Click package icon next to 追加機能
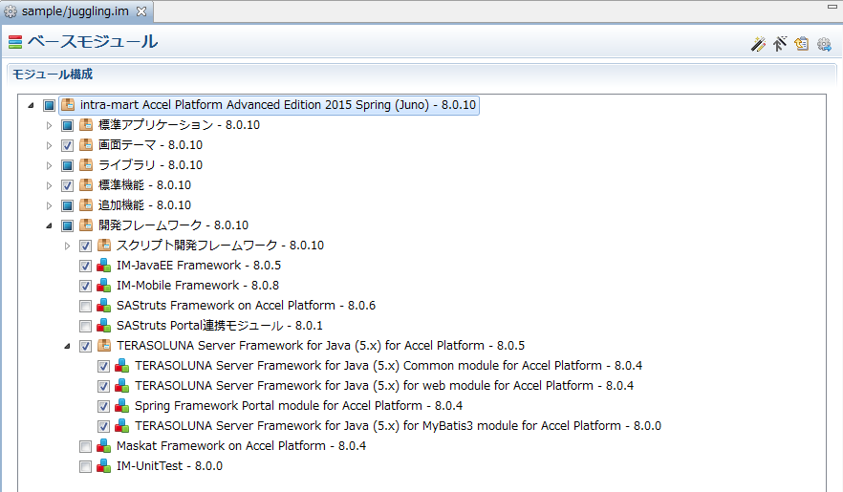The height and width of the screenshot is (492, 843). (x=86, y=205)
